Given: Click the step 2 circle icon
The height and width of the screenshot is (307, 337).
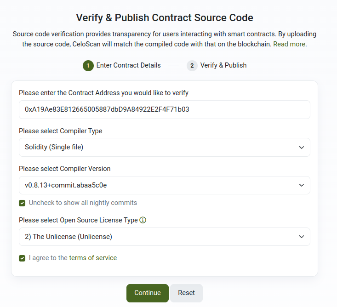Looking at the screenshot, I should click(x=192, y=66).
